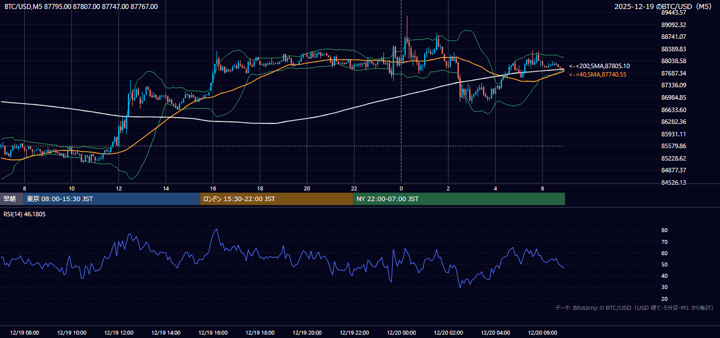The width and height of the screenshot is (720, 338).
Task: Select the 40 SMA label reading 87740.55
Action: [598, 74]
